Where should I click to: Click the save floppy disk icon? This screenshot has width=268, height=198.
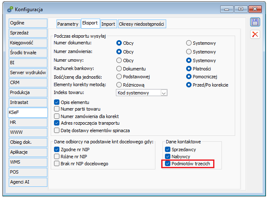click(255, 22)
